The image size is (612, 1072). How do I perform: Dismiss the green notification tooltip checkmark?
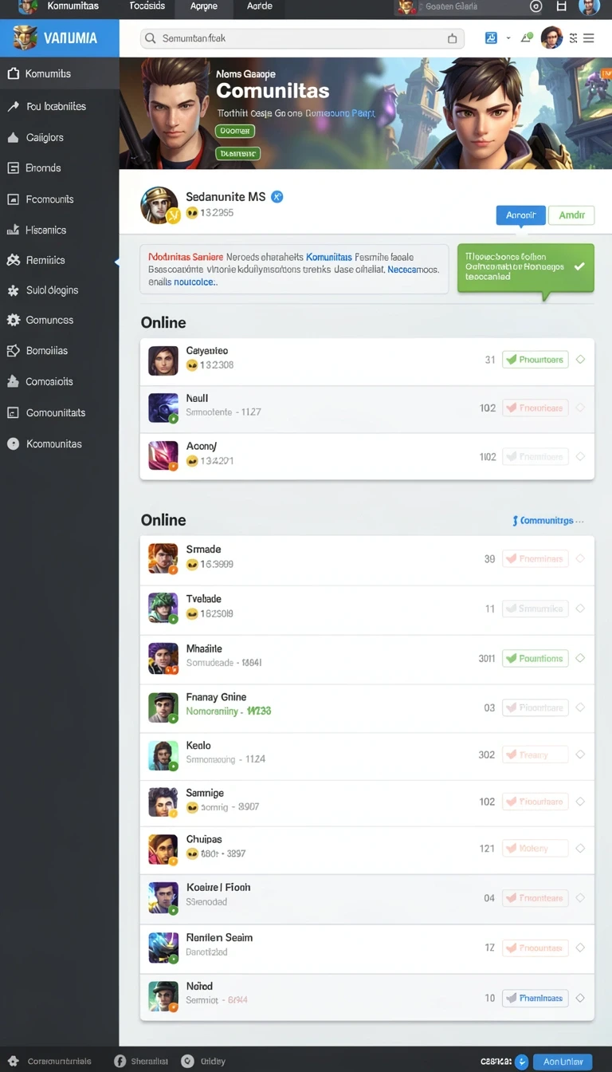(x=579, y=266)
